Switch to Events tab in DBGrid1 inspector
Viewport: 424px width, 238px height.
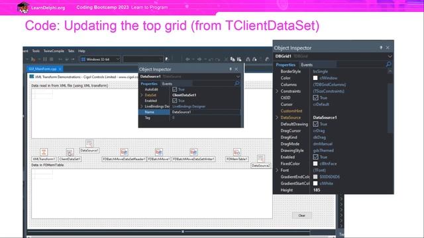pos(307,65)
